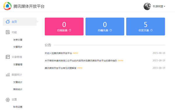Screen dimensions: 175x110
Task: Open 账号设置 in the sidebar
Action: point(18,107)
